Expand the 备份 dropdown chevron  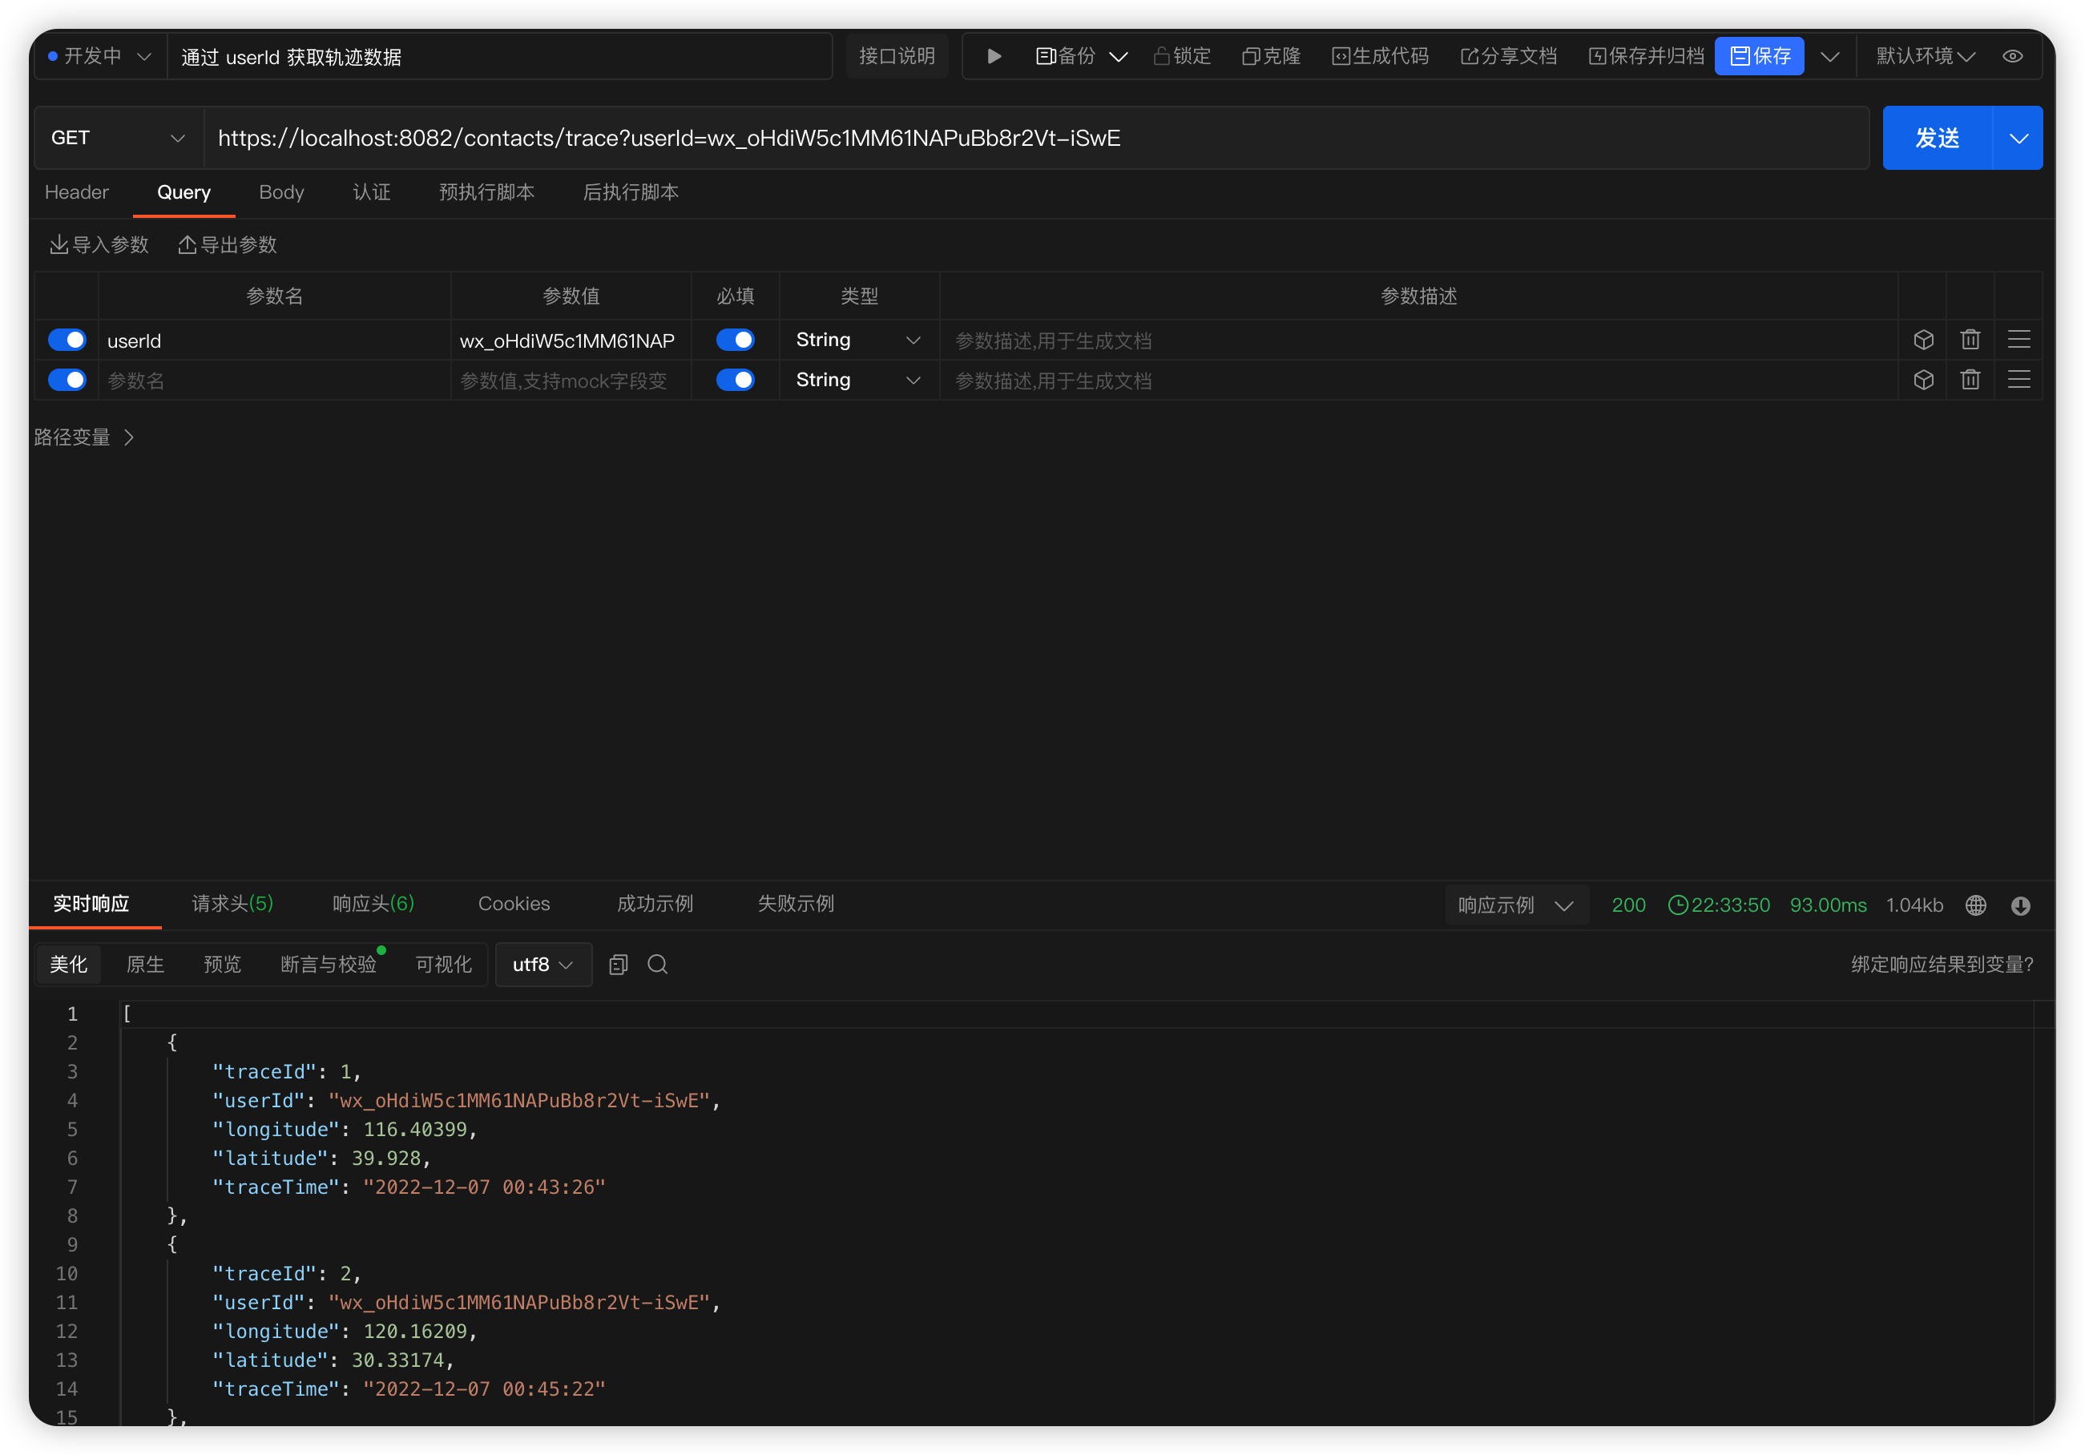(1119, 56)
